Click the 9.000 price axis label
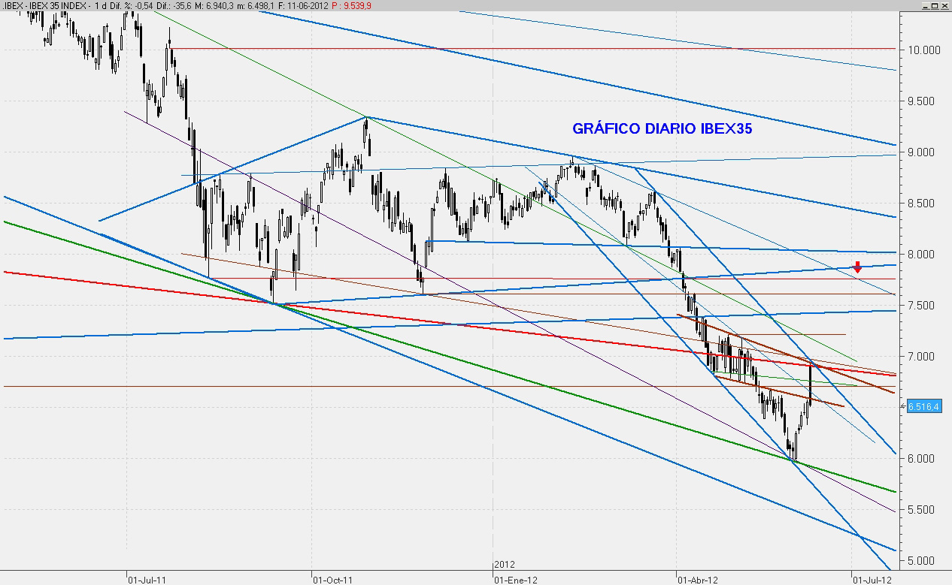The height and width of the screenshot is (585, 952). [x=924, y=152]
